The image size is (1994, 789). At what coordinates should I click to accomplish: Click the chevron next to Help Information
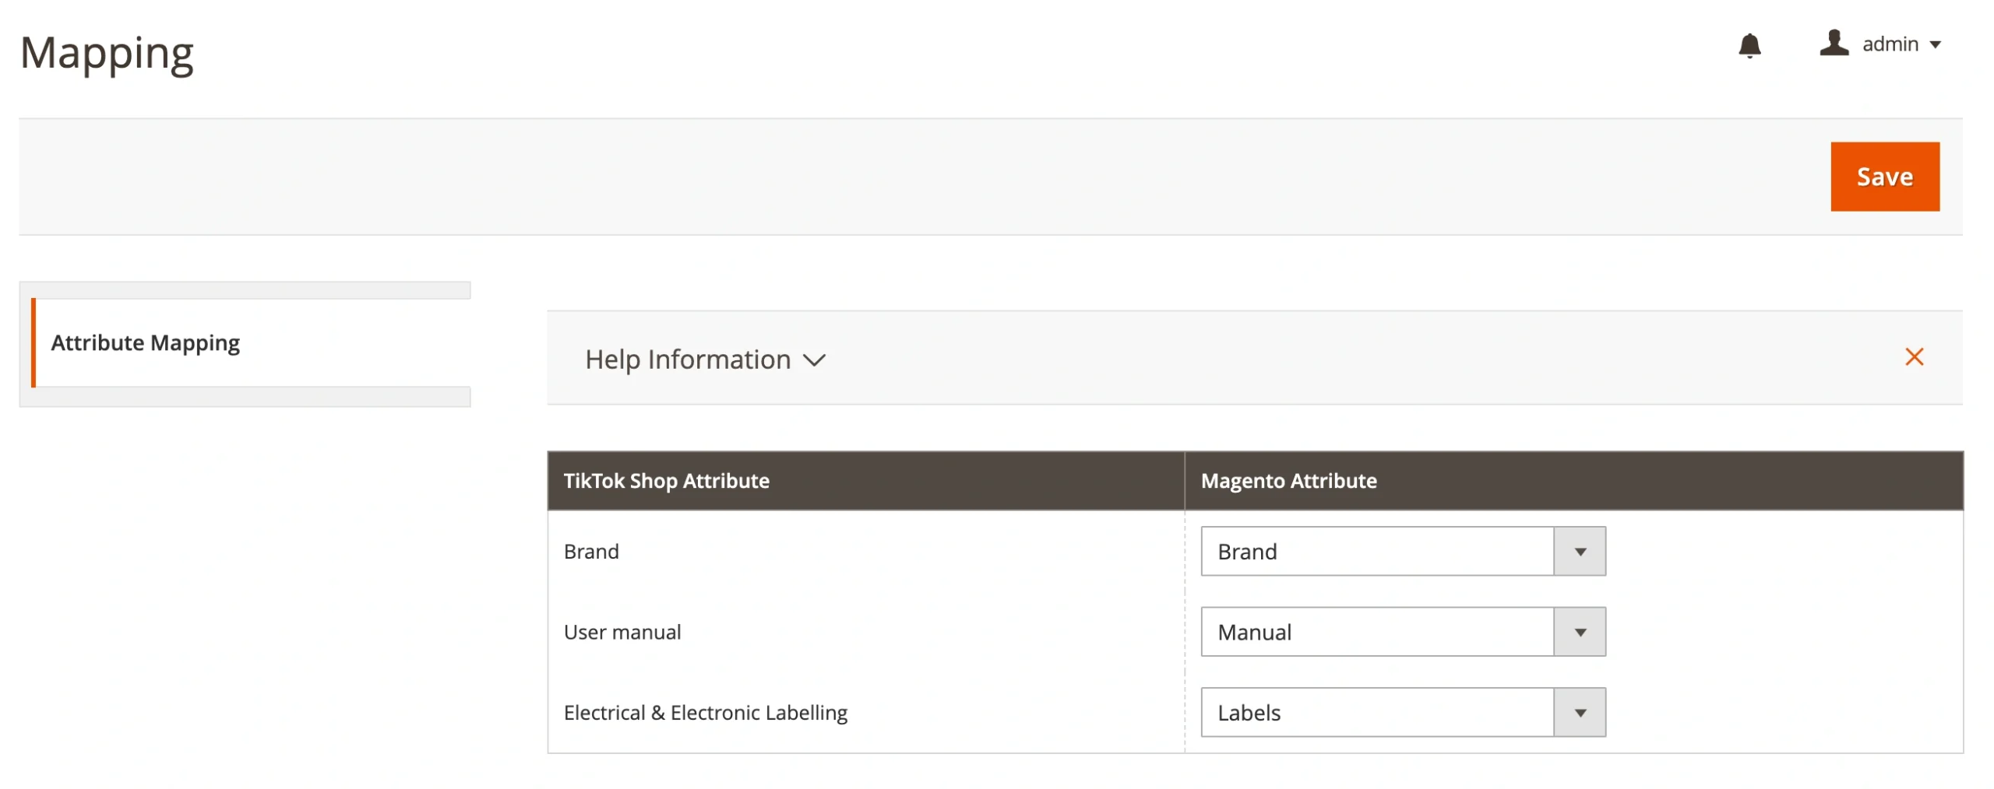click(815, 360)
